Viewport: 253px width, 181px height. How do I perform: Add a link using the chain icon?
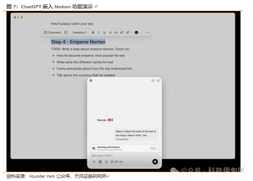pyautogui.click(x=128, y=32)
